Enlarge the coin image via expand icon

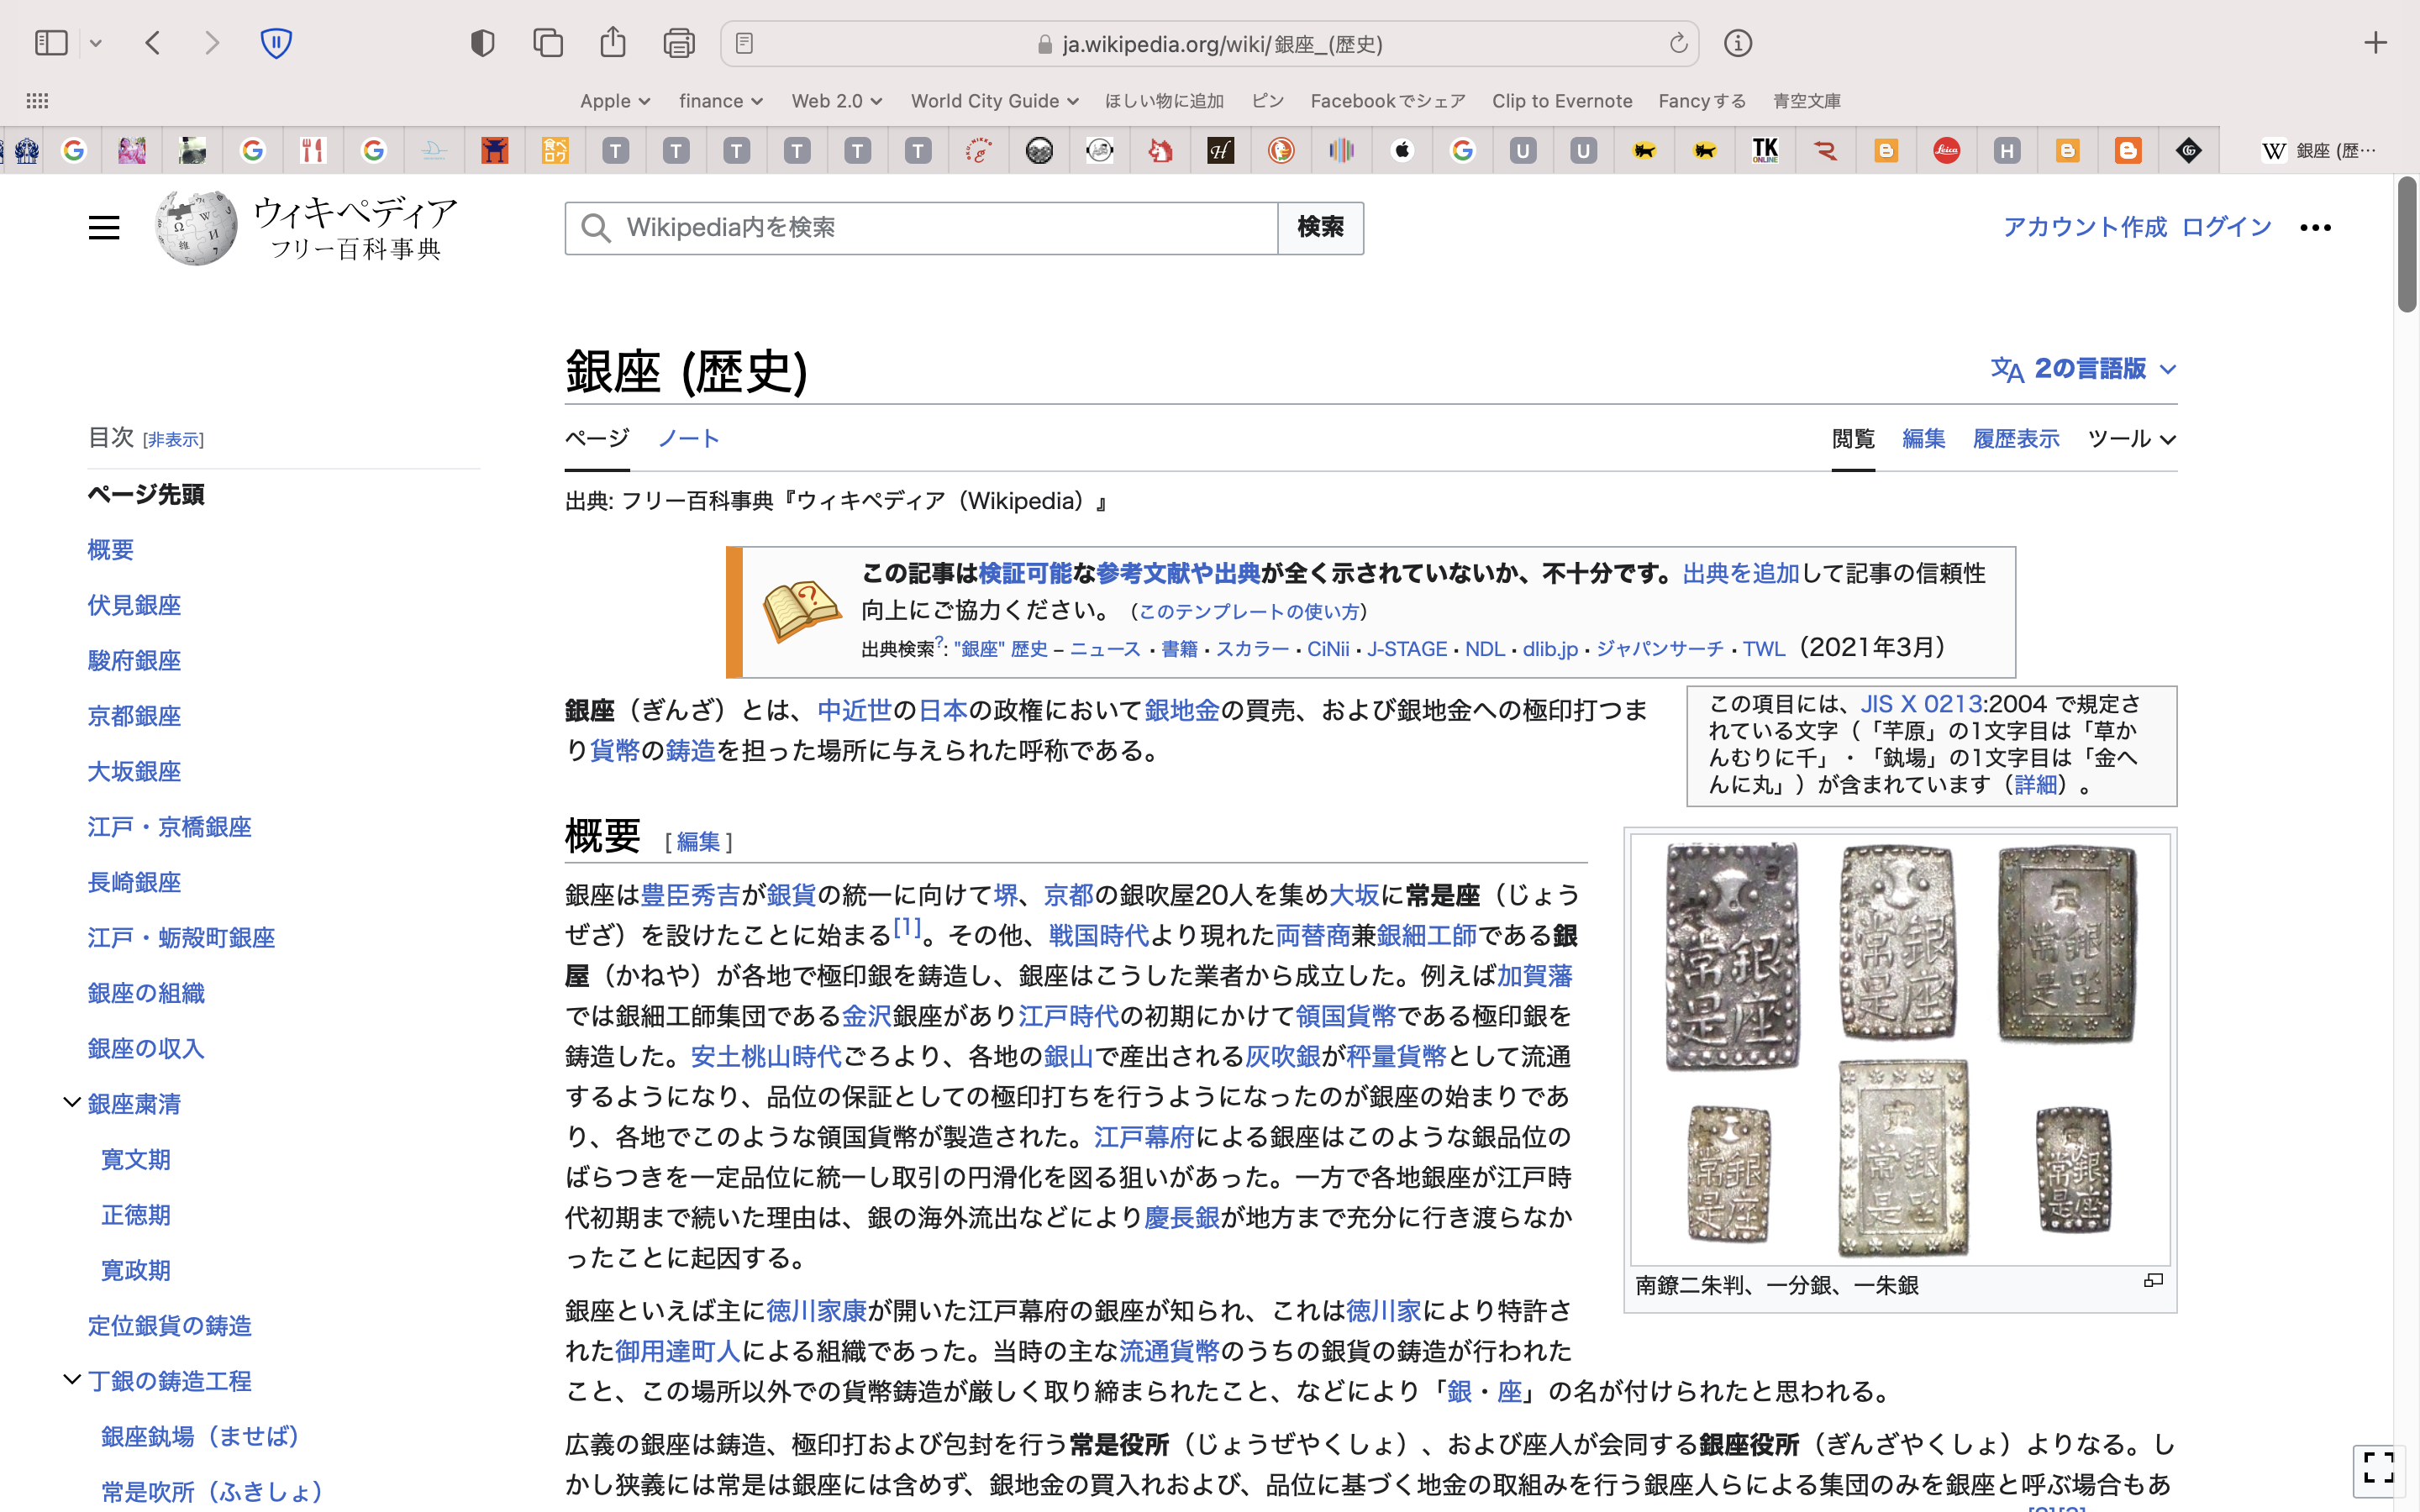(x=2153, y=1281)
